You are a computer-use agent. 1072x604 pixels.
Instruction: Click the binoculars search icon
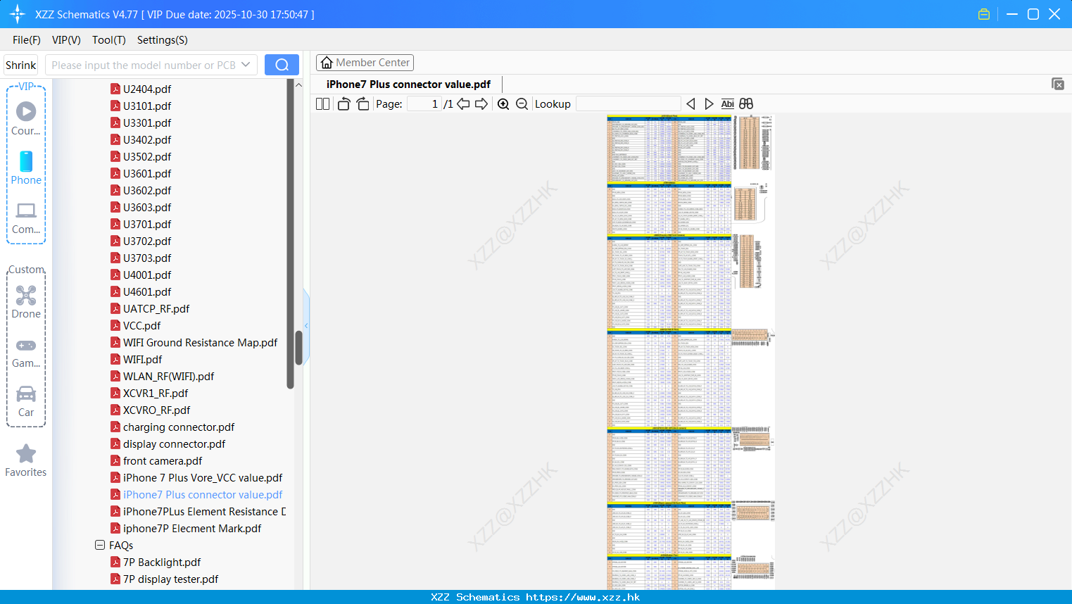[746, 103]
